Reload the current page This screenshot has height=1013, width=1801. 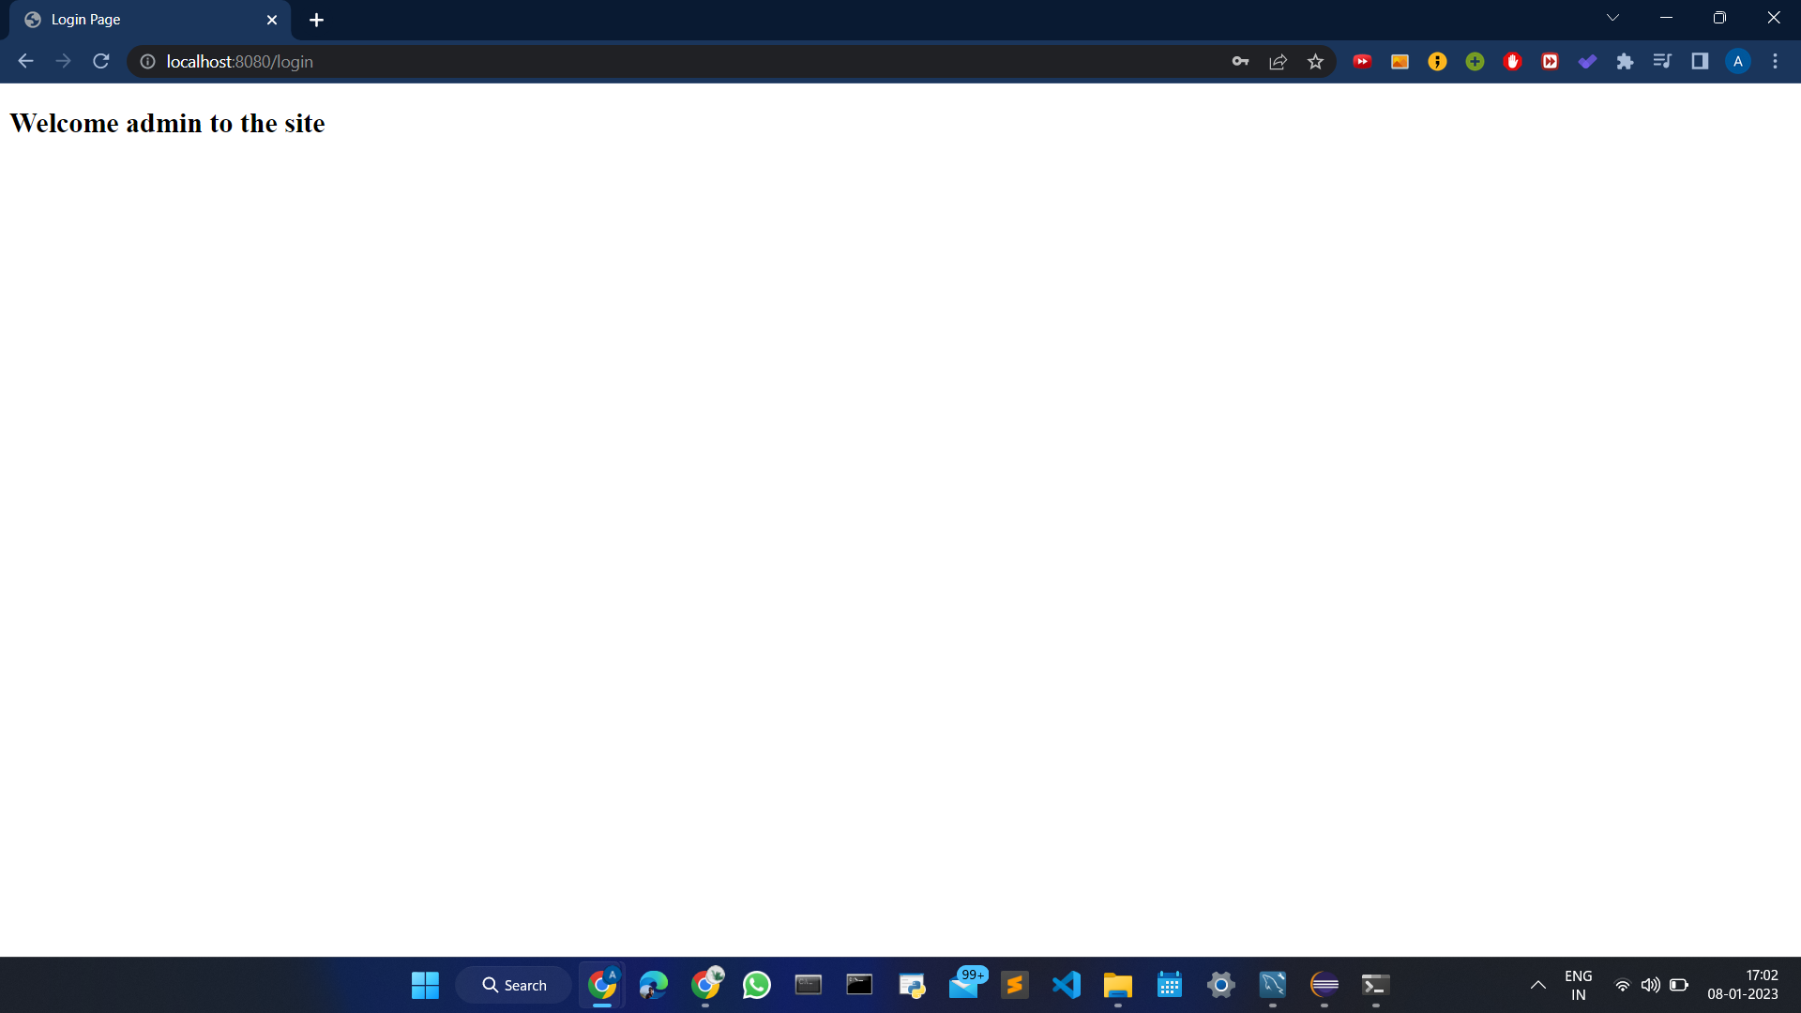point(100,61)
